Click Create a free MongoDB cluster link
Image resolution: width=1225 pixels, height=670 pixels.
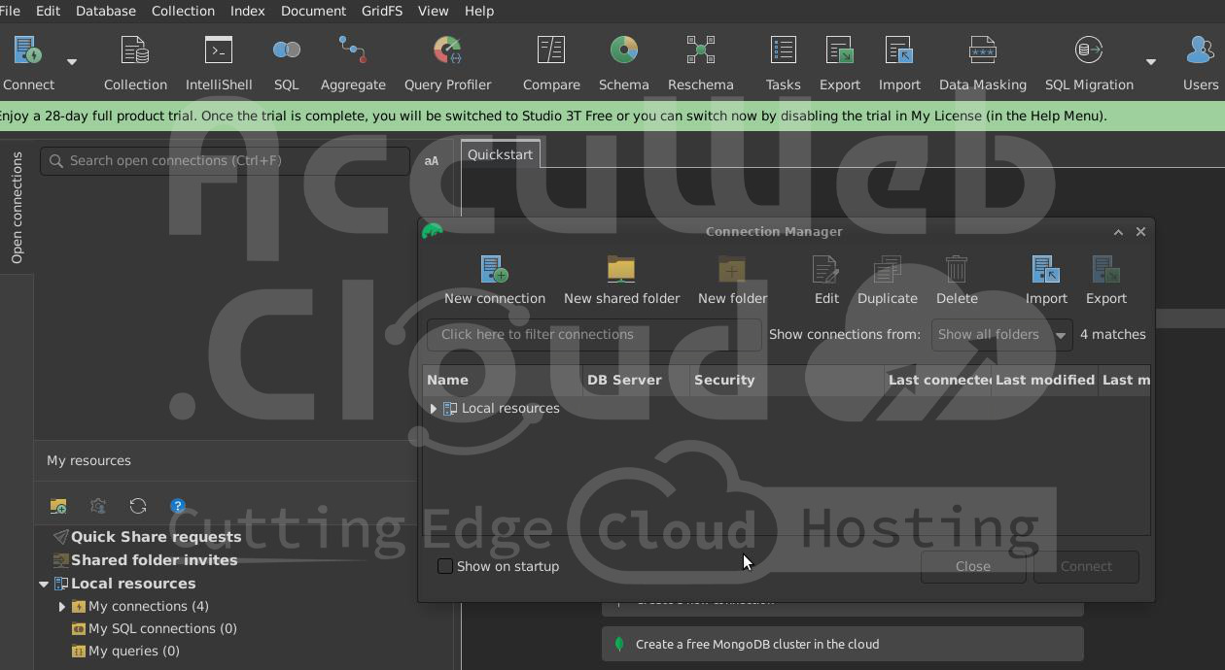click(x=756, y=644)
